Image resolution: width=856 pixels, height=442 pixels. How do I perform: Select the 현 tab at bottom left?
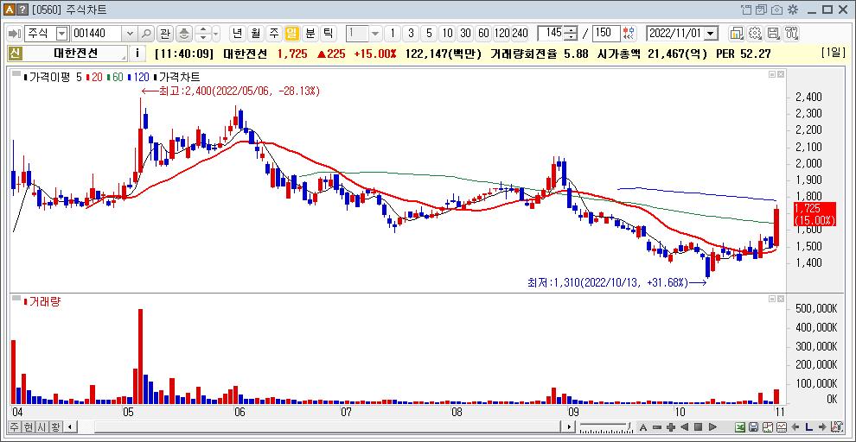coord(28,426)
